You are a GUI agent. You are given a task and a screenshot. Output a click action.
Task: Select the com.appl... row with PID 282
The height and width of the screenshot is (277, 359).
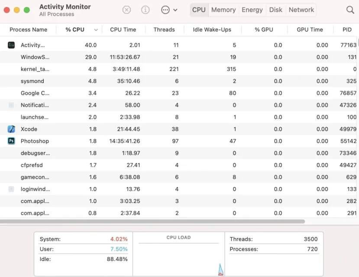point(178,201)
